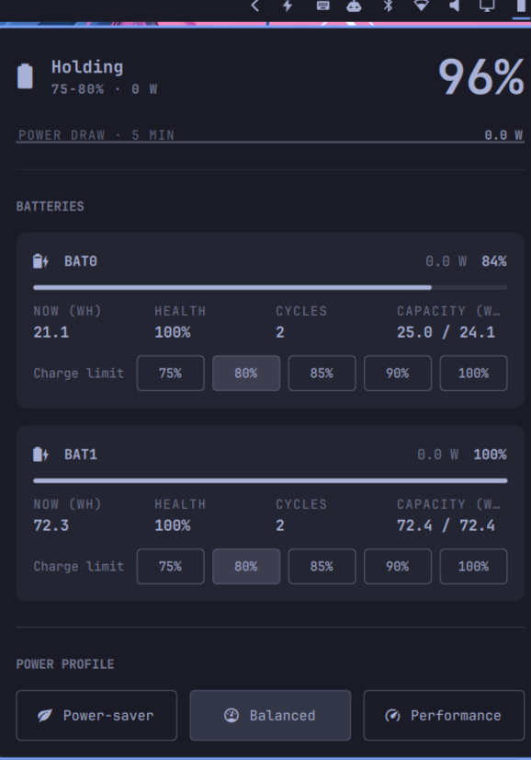Open Bluetooth icon in the top bar
531x760 pixels.
pyautogui.click(x=388, y=6)
